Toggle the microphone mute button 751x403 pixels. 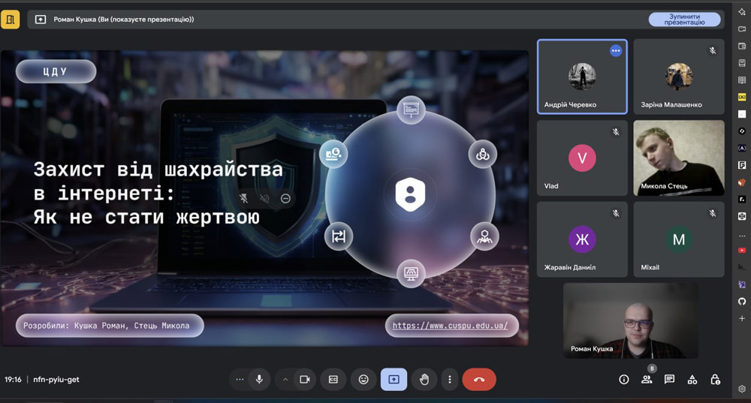[259, 380]
